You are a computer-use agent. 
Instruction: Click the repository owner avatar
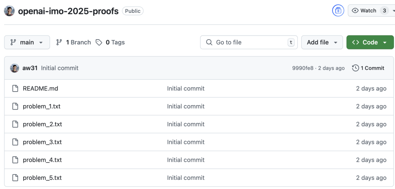tap(10, 11)
